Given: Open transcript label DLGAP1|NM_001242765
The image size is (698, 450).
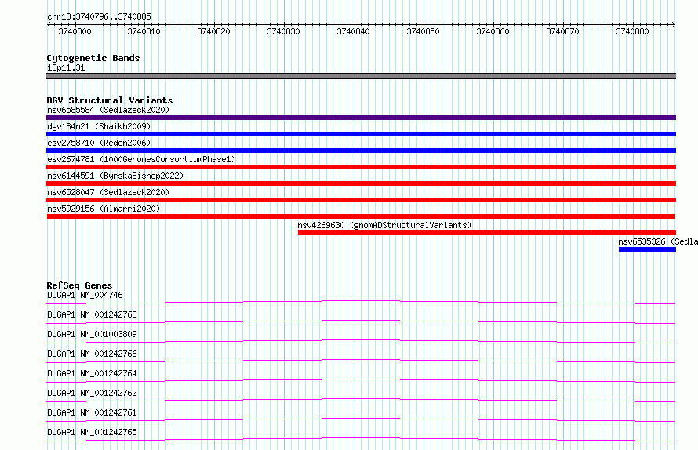Looking at the screenshot, I should coord(92,432).
